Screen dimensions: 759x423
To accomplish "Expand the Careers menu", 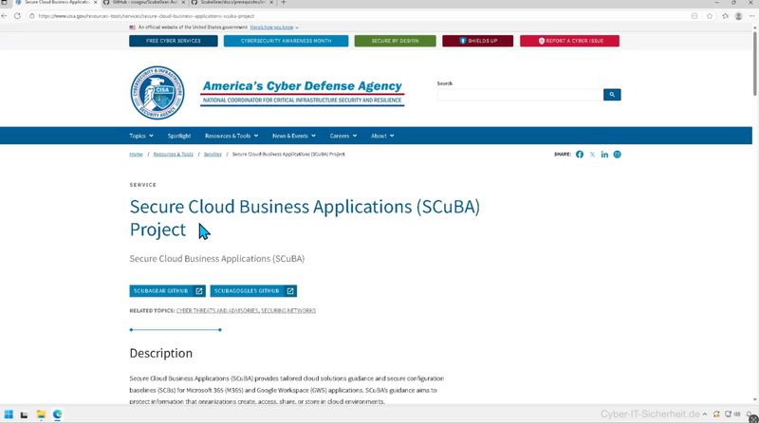I will pyautogui.click(x=343, y=136).
